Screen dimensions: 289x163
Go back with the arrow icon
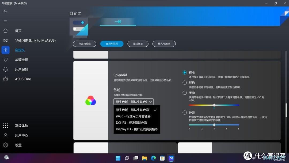pyautogui.click(x=5, y=11)
